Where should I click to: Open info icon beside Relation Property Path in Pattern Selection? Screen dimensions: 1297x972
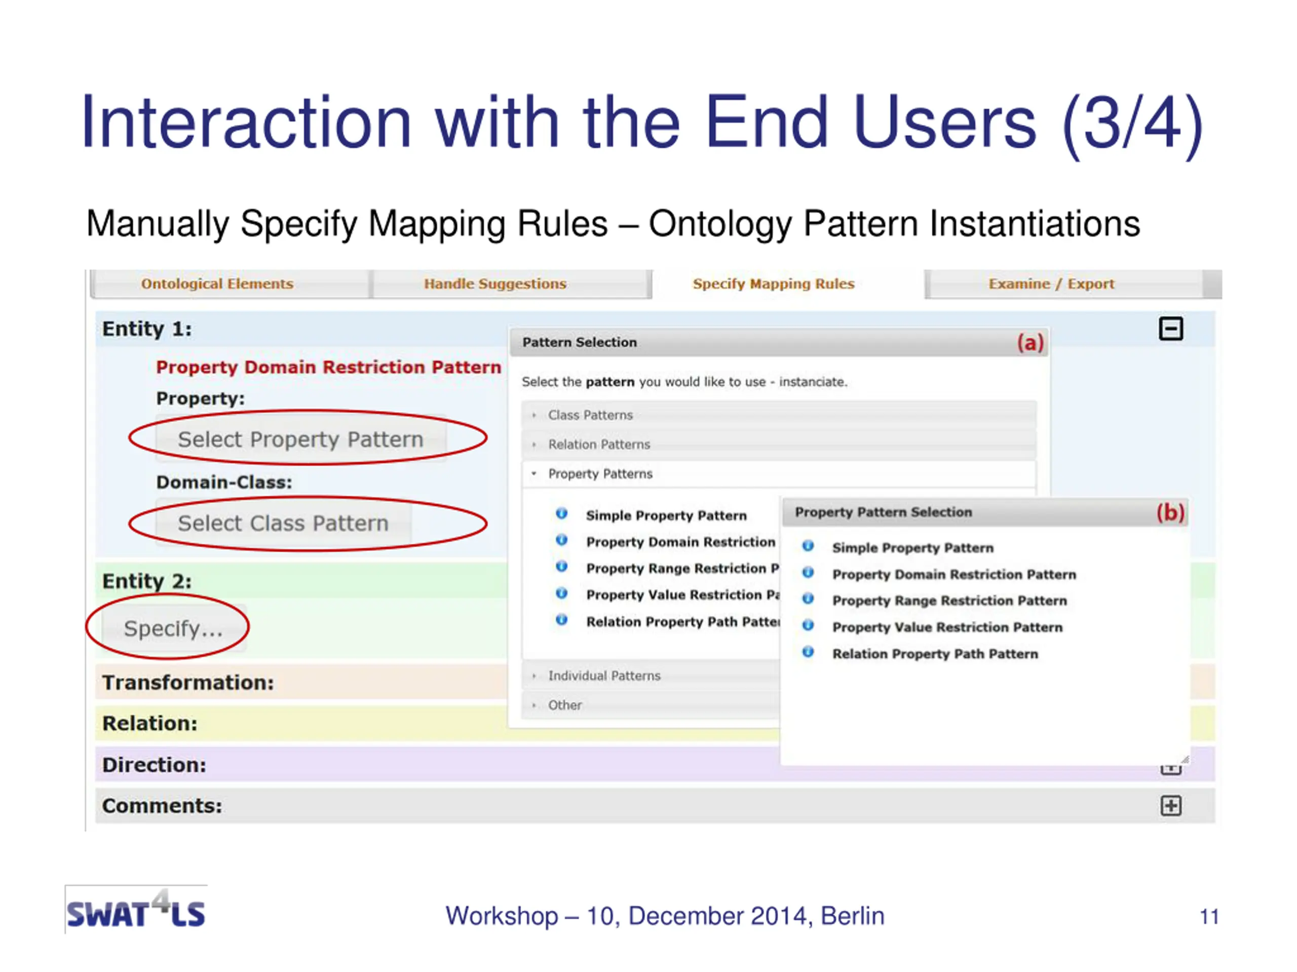[561, 620]
